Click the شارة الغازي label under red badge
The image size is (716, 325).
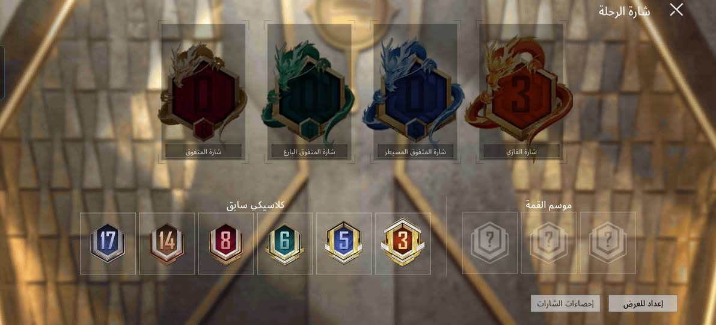pyautogui.click(x=521, y=151)
